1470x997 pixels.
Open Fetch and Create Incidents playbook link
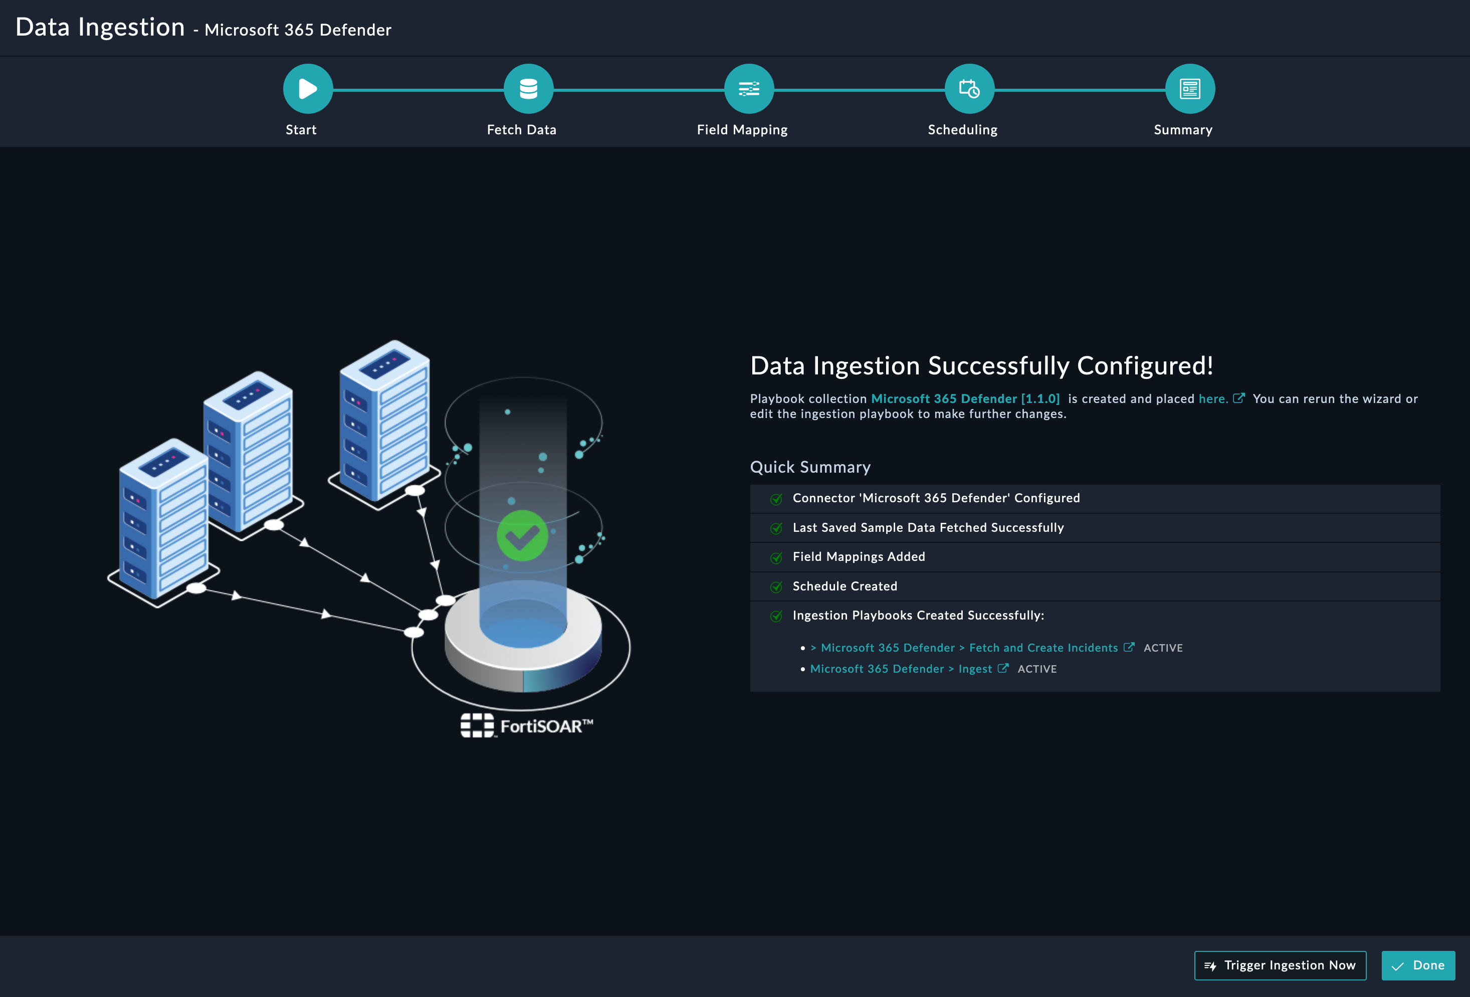[x=969, y=648]
